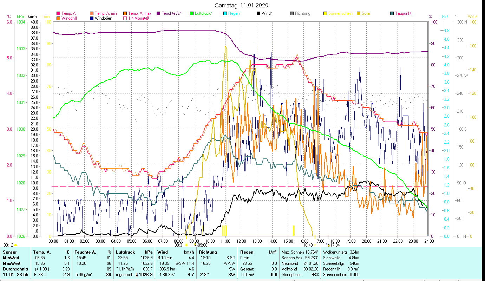
Task: Click the Temp. A. max legend swatch
Action: (125, 14)
